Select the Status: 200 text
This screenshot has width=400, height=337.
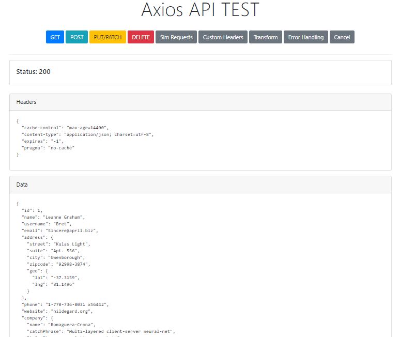coord(34,72)
